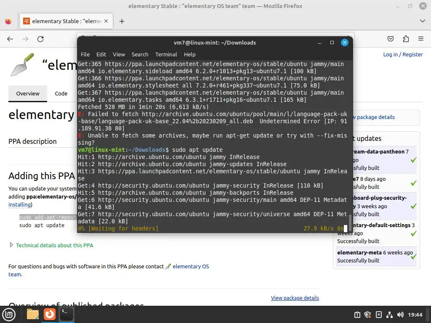Click the installing link in PPA instructions
This screenshot has width=431, height=323.
coord(19,205)
